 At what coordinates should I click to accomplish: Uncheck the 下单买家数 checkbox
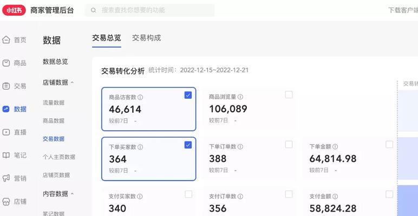188,145
